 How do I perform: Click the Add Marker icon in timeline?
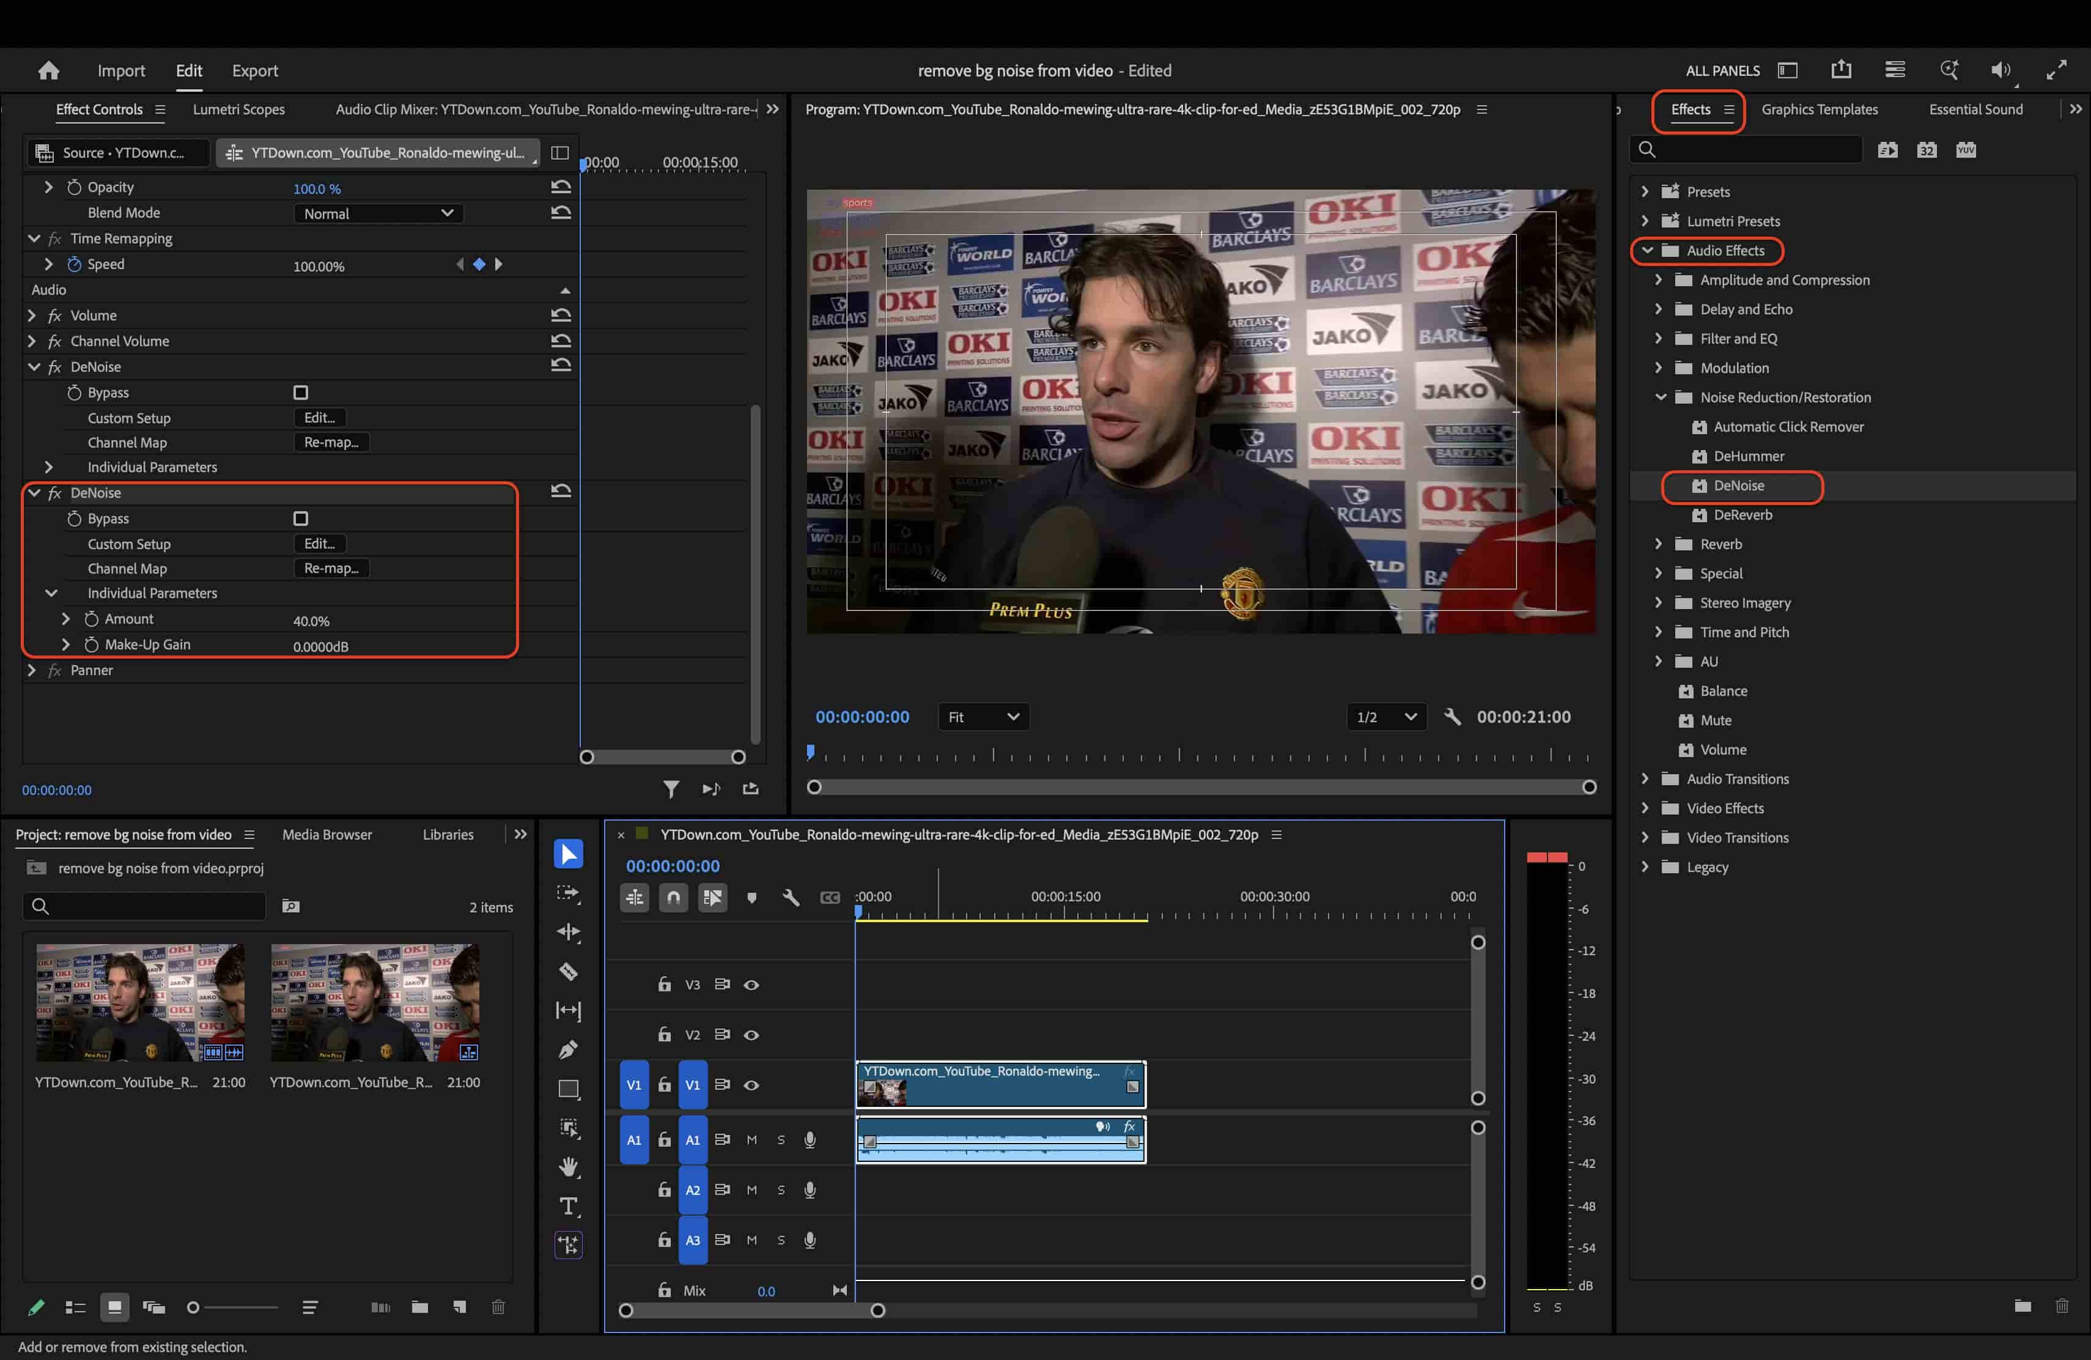751,897
